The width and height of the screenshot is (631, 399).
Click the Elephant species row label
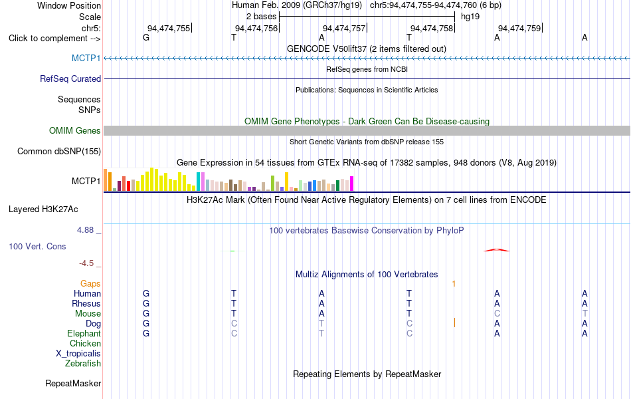pos(84,333)
